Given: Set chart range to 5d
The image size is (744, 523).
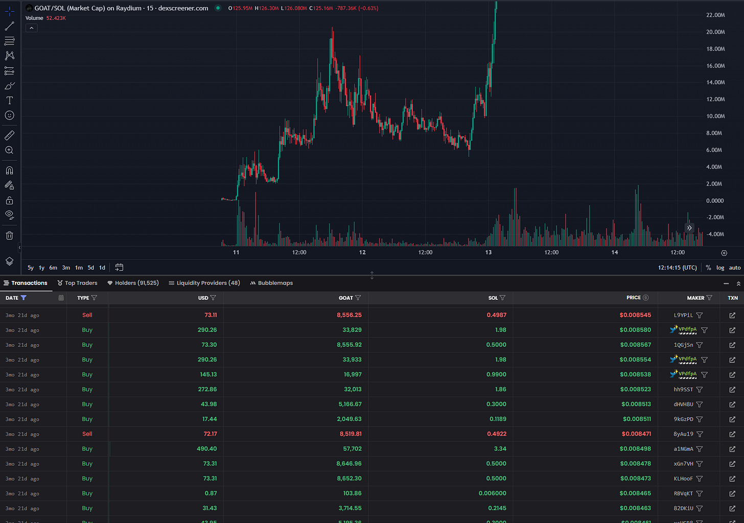Looking at the screenshot, I should tap(91, 268).
